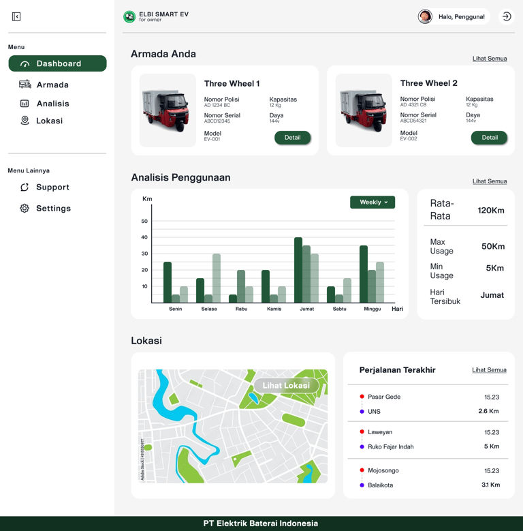Select the Three Wheel 2 title
Viewport: 523px width, 531px height.
tap(428, 83)
